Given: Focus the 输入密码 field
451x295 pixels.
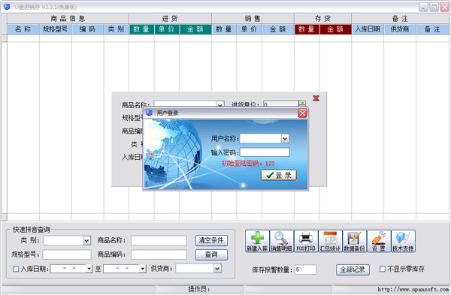Looking at the screenshot, I should coord(265,152).
